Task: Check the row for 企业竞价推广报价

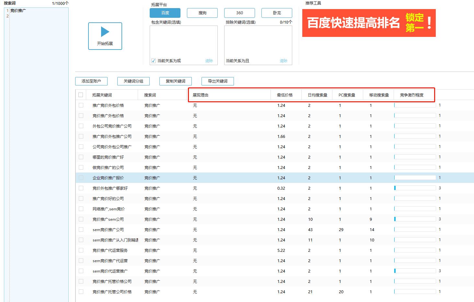Action: [x=81, y=178]
